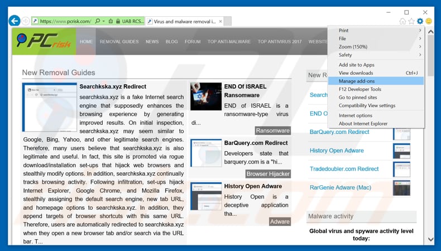Click sidebar History Open Adware thumbnail
Image resolution: width=441 pixels, height=251 pixels.
[401, 151]
